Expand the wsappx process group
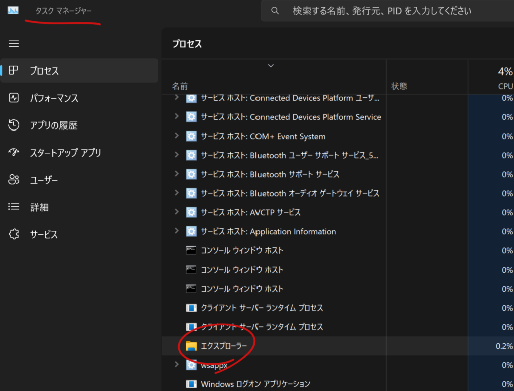514x391 pixels. (176, 365)
